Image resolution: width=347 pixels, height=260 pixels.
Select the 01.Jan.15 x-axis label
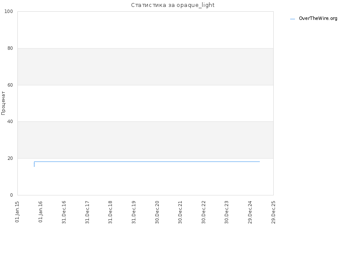[17, 212]
